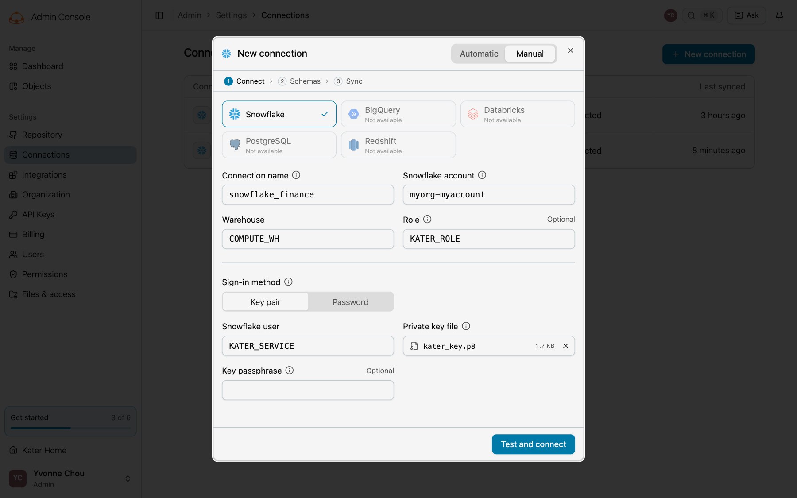Show info for Role field
The height and width of the screenshot is (498, 797).
(427, 220)
